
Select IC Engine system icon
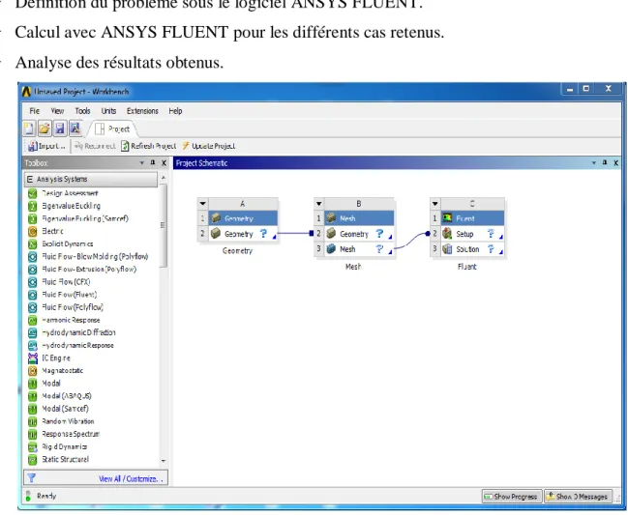point(33,358)
